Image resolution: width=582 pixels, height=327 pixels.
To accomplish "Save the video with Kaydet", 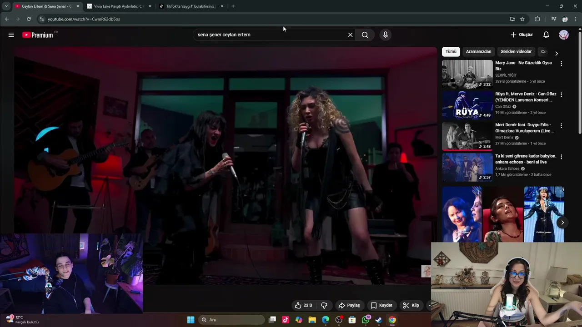I will point(381,305).
